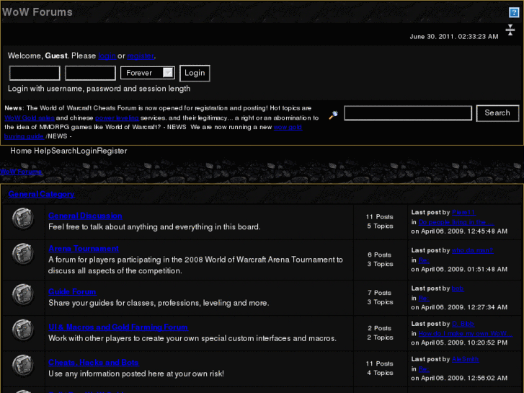524x393 pixels.
Task: View profile of last poster Piere11
Action: tap(463, 213)
